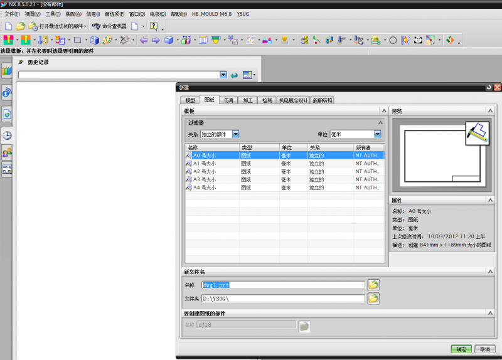Click the rectangle outline icon in toolbar
Viewport: 502px width, 360px height.
tap(77, 40)
